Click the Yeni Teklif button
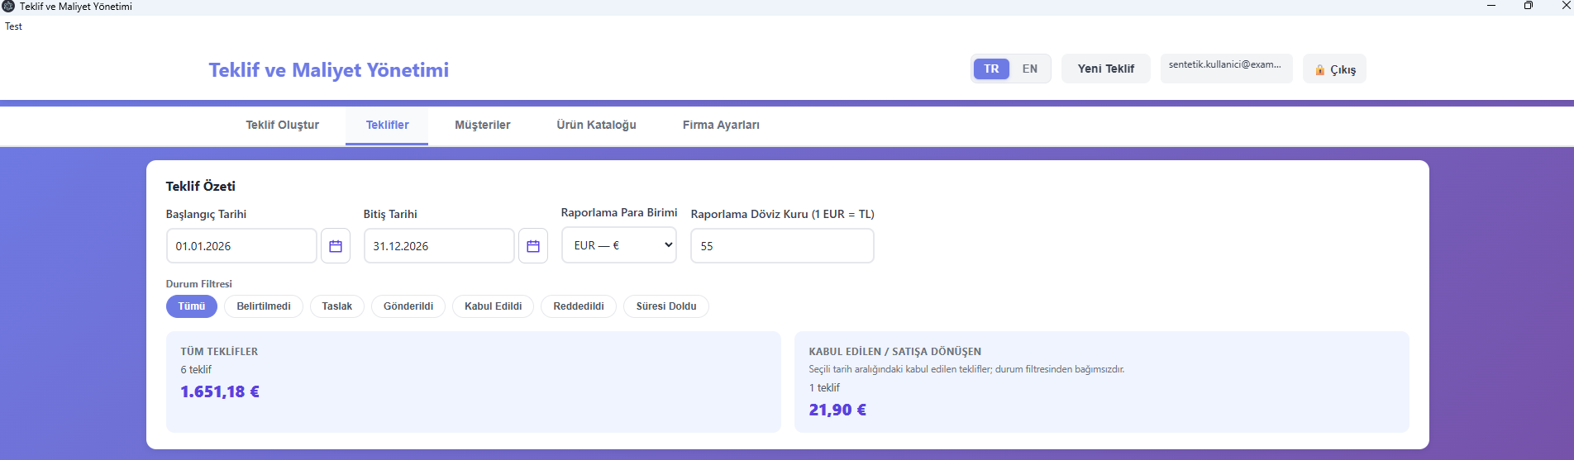Viewport: 1574px width, 460px height. [1106, 69]
